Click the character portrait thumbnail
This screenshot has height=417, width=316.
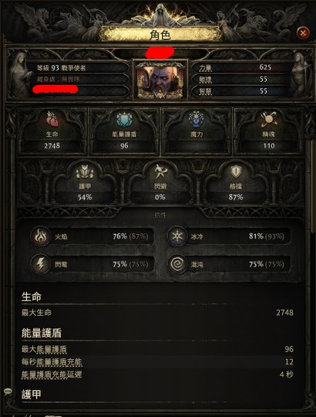click(x=160, y=80)
